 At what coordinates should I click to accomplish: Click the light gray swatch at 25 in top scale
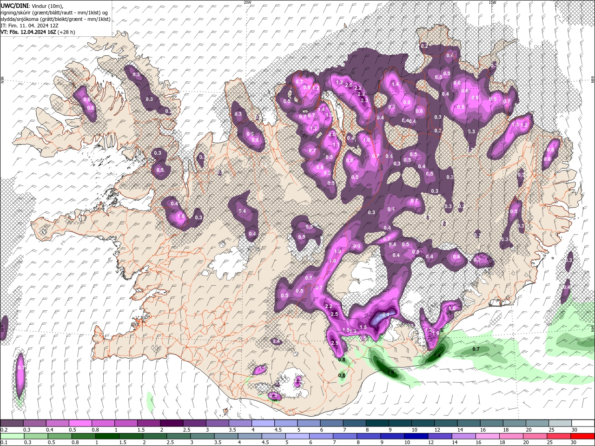(x=561, y=423)
